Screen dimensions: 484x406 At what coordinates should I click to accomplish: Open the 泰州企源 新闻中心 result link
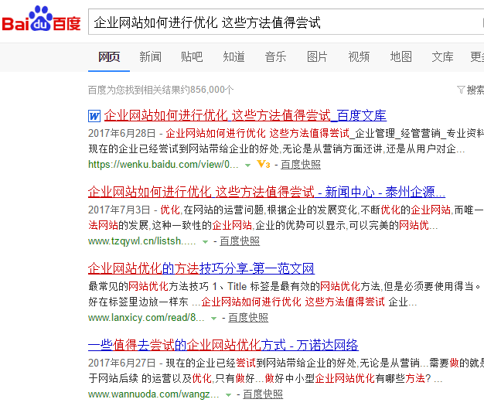coord(266,192)
